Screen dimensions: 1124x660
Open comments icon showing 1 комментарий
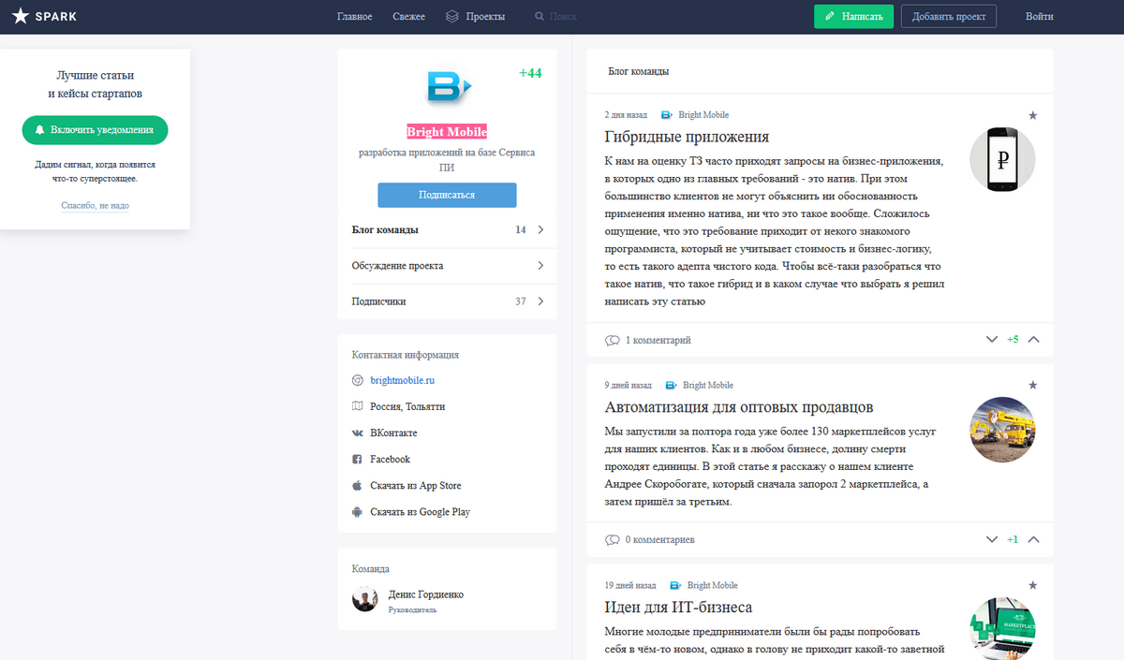pos(613,340)
